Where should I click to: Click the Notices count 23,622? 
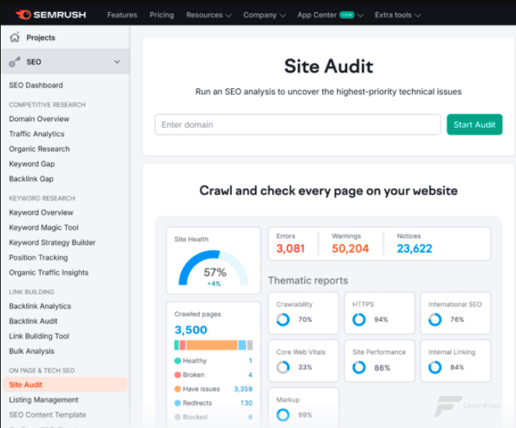pyautogui.click(x=414, y=248)
